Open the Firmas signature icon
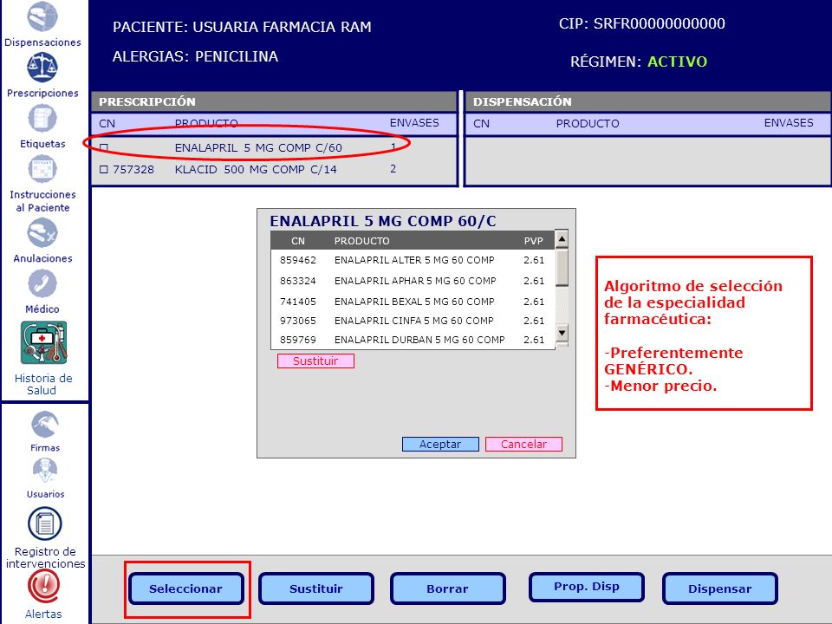 pyautogui.click(x=45, y=425)
